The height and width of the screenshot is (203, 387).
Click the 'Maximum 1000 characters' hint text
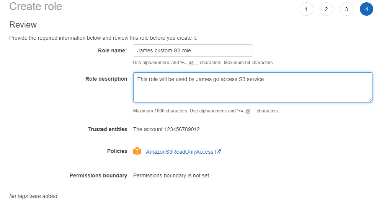[161, 111]
